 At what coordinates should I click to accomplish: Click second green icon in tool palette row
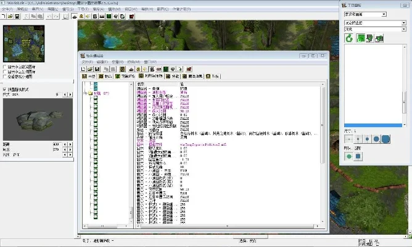361,38
